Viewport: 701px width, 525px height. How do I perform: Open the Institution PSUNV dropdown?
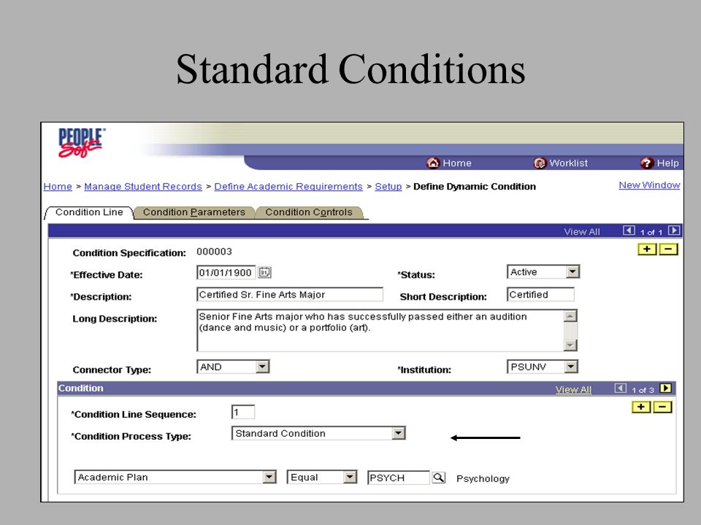571,367
